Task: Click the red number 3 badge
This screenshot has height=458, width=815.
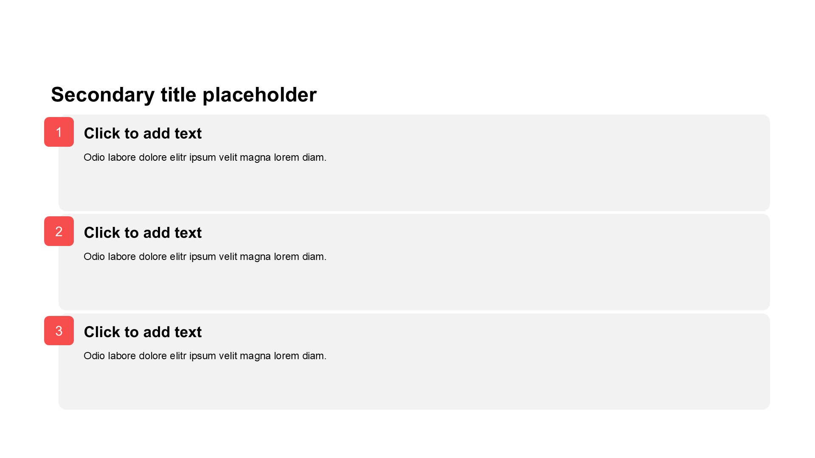Action: (59, 330)
